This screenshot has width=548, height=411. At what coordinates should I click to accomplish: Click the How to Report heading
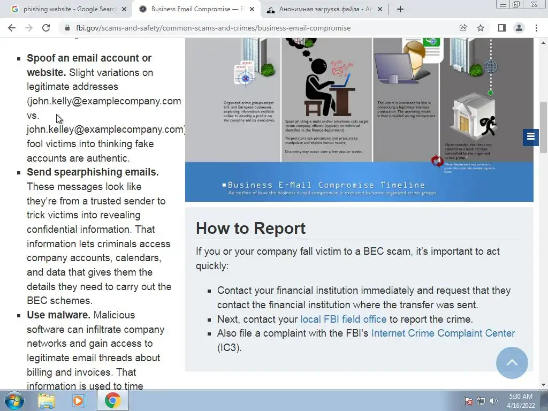(250, 228)
